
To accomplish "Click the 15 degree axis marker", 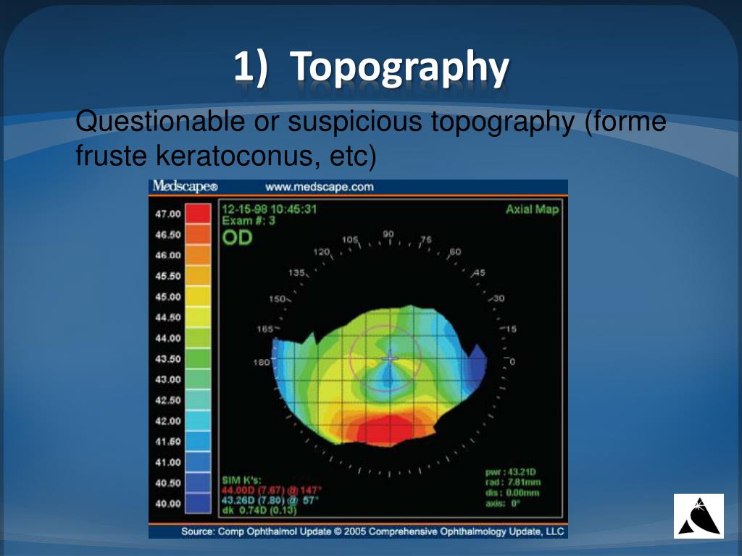I will click(511, 329).
